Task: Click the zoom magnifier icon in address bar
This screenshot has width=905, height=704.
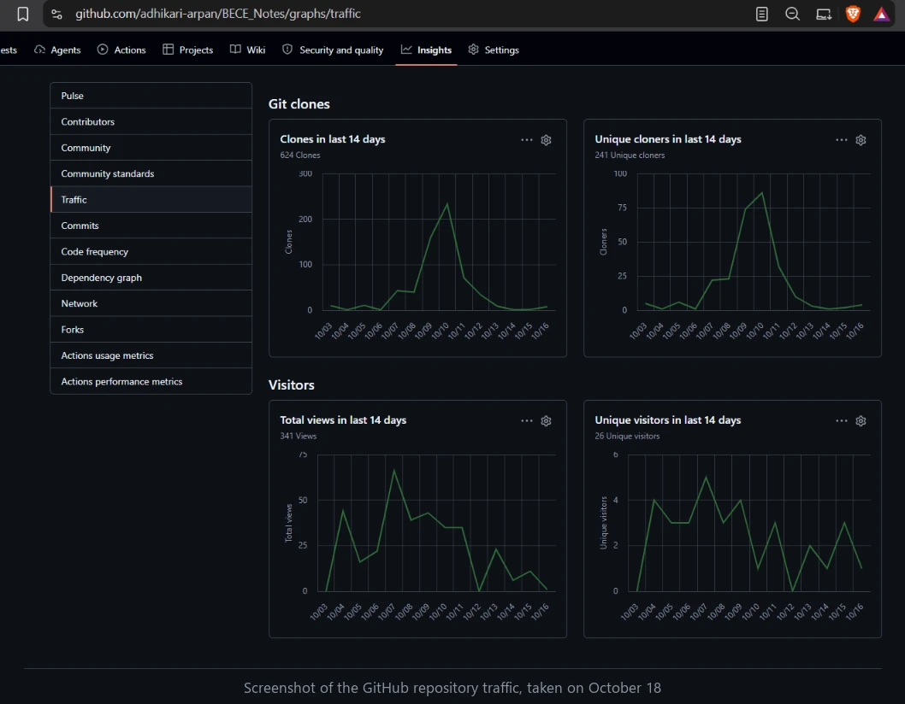Action: tap(792, 14)
